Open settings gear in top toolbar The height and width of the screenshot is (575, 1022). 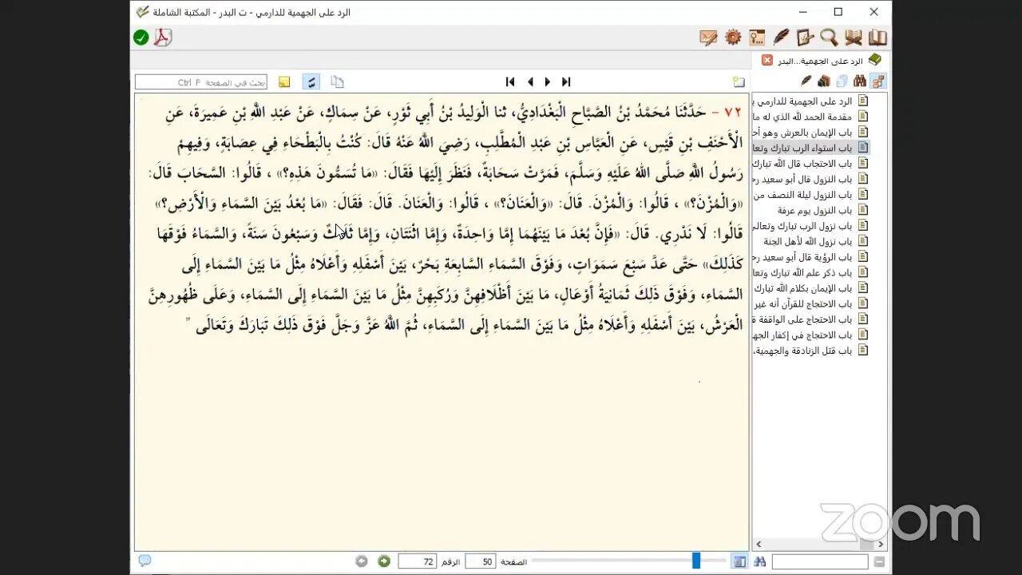pos(733,38)
